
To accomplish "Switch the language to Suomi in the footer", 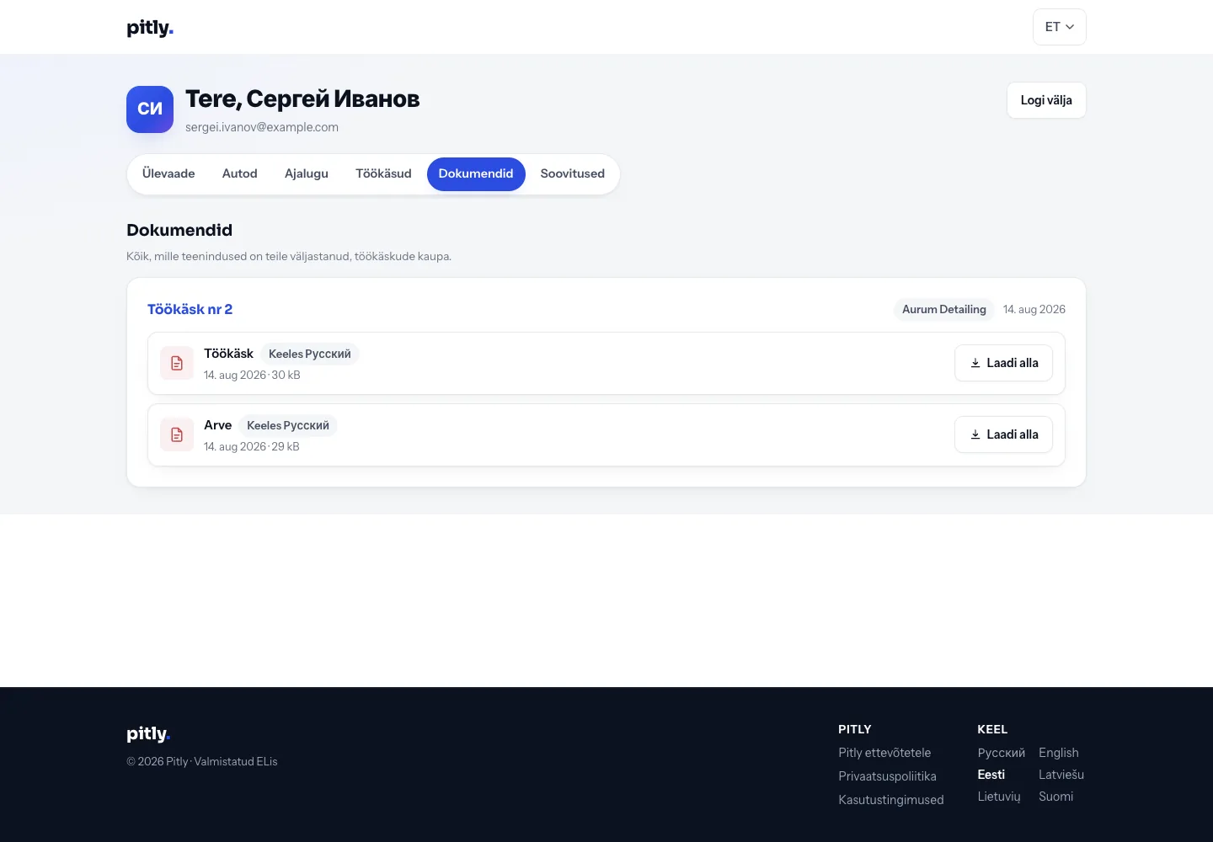I will click(1056, 797).
